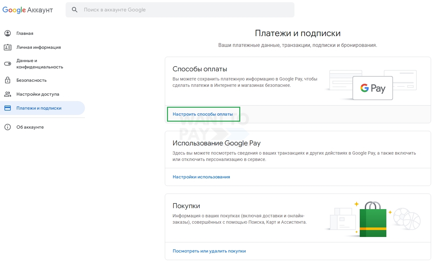Click the Способы оплаты heading
432x262 pixels.
click(x=200, y=69)
